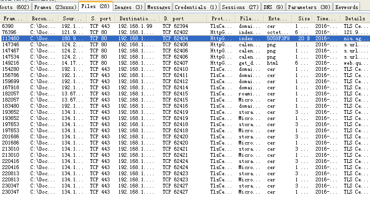This screenshot has height=204, width=370.
Task: Click the TCP 62404 destination port
Action: point(176,39)
